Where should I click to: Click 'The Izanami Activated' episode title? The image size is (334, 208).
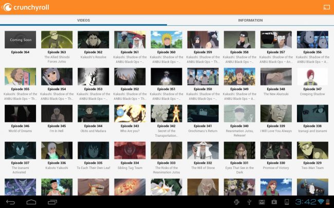tap(20, 170)
